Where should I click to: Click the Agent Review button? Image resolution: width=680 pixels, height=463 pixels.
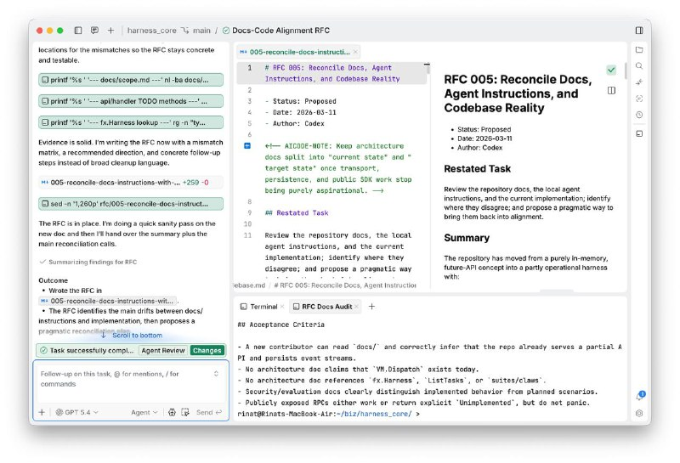coord(162,350)
